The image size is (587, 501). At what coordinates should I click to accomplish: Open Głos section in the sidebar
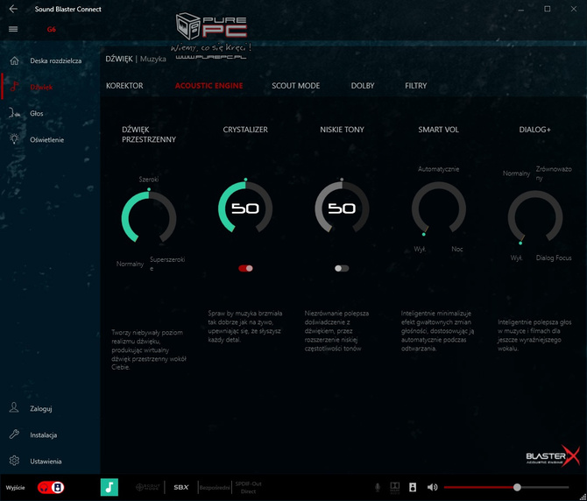(37, 113)
